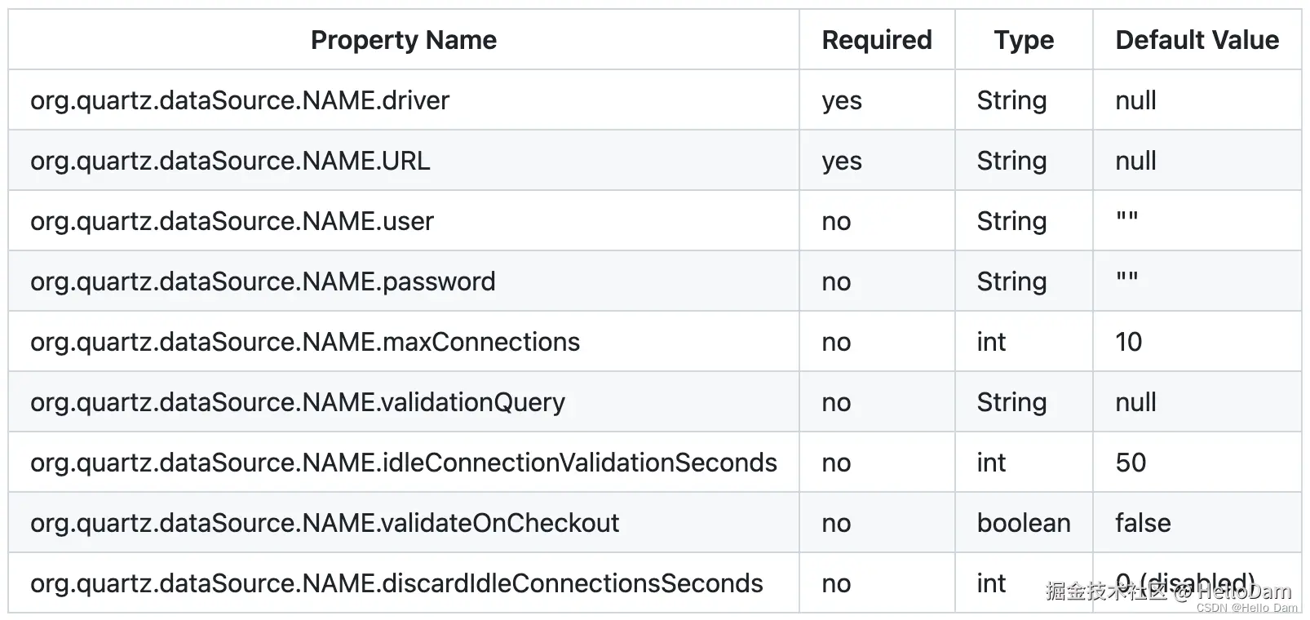Click the Required column header
The image size is (1310, 620).
coord(876,40)
